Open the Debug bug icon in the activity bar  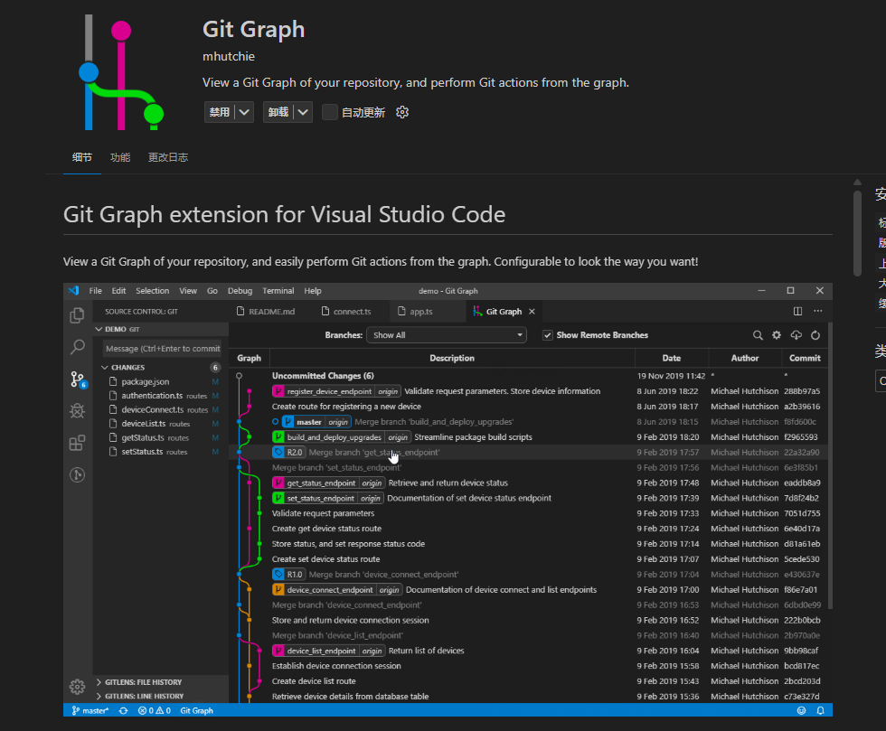click(x=78, y=411)
